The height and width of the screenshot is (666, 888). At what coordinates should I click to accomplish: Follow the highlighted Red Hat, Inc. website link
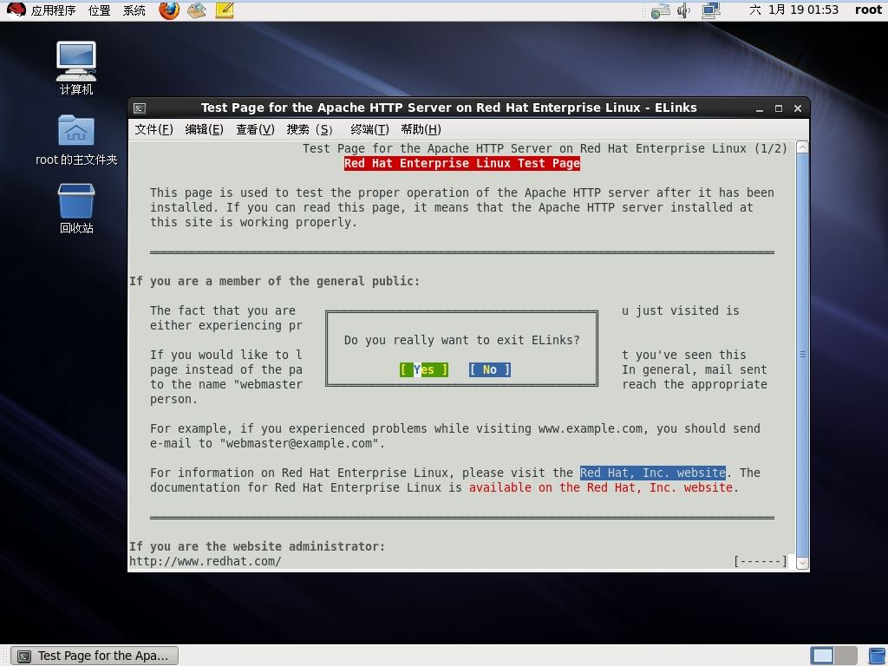(x=652, y=473)
